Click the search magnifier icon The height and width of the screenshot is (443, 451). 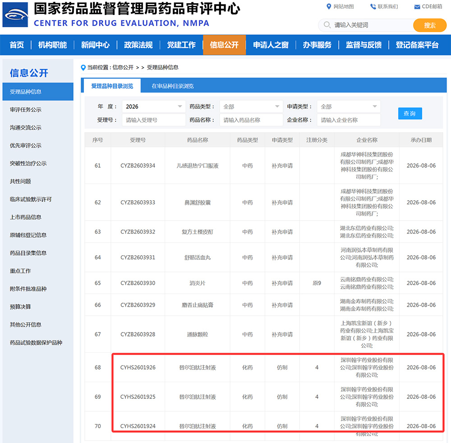pyautogui.click(x=327, y=25)
